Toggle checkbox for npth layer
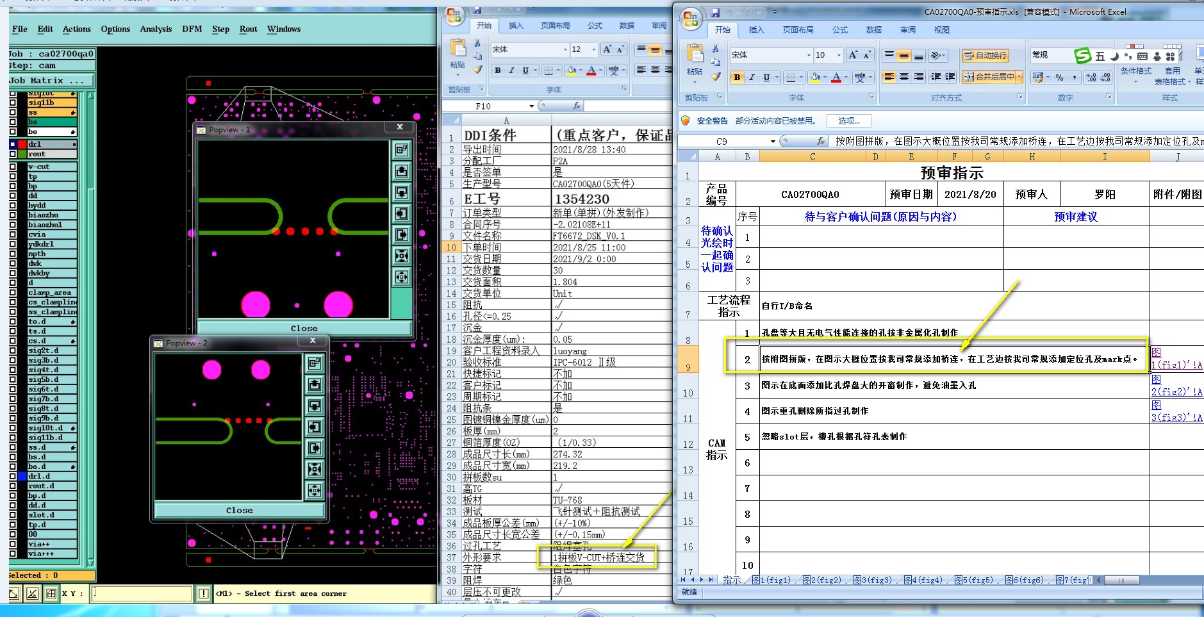The image size is (1204, 617). coord(13,254)
